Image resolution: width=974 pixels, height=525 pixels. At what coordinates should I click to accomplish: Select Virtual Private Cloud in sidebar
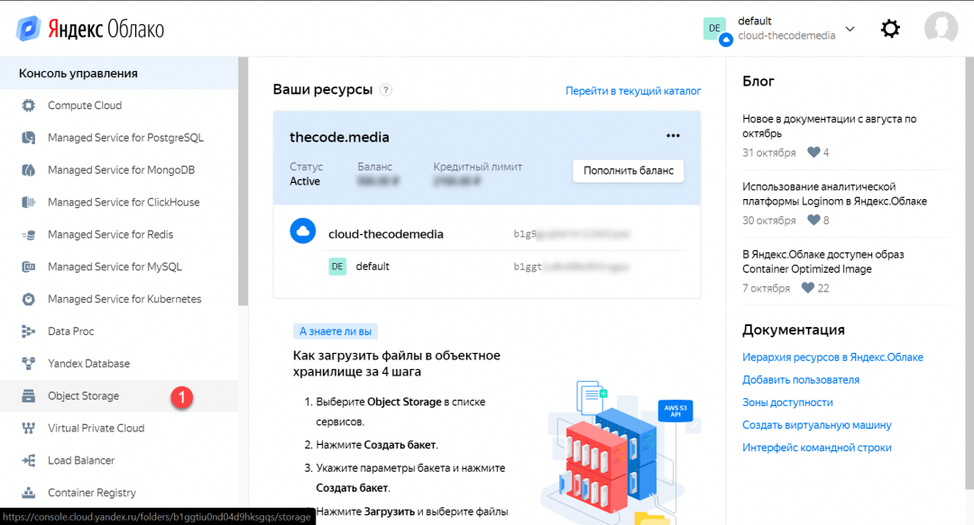pyautogui.click(x=96, y=429)
